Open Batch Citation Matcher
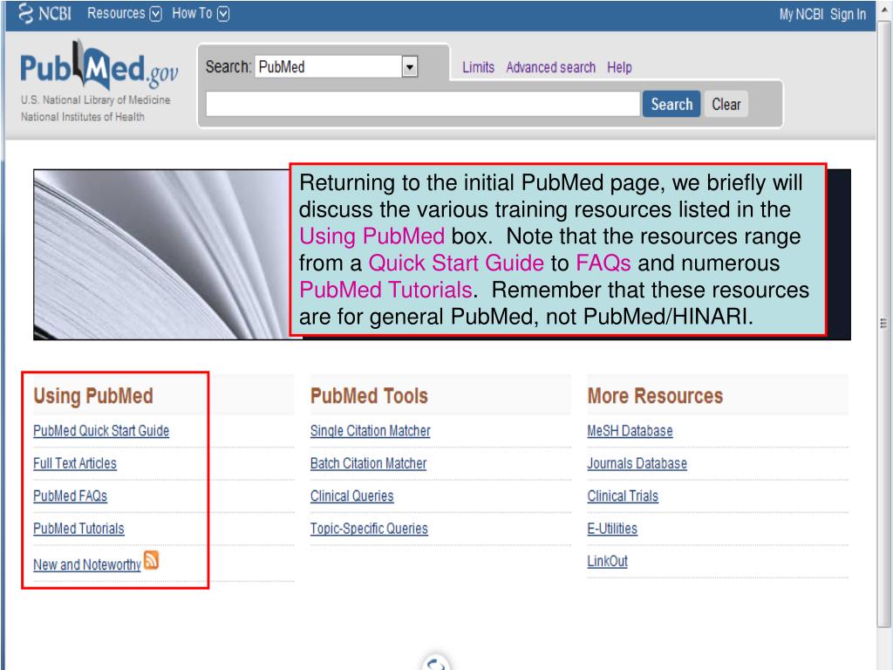The image size is (893, 670). [369, 463]
